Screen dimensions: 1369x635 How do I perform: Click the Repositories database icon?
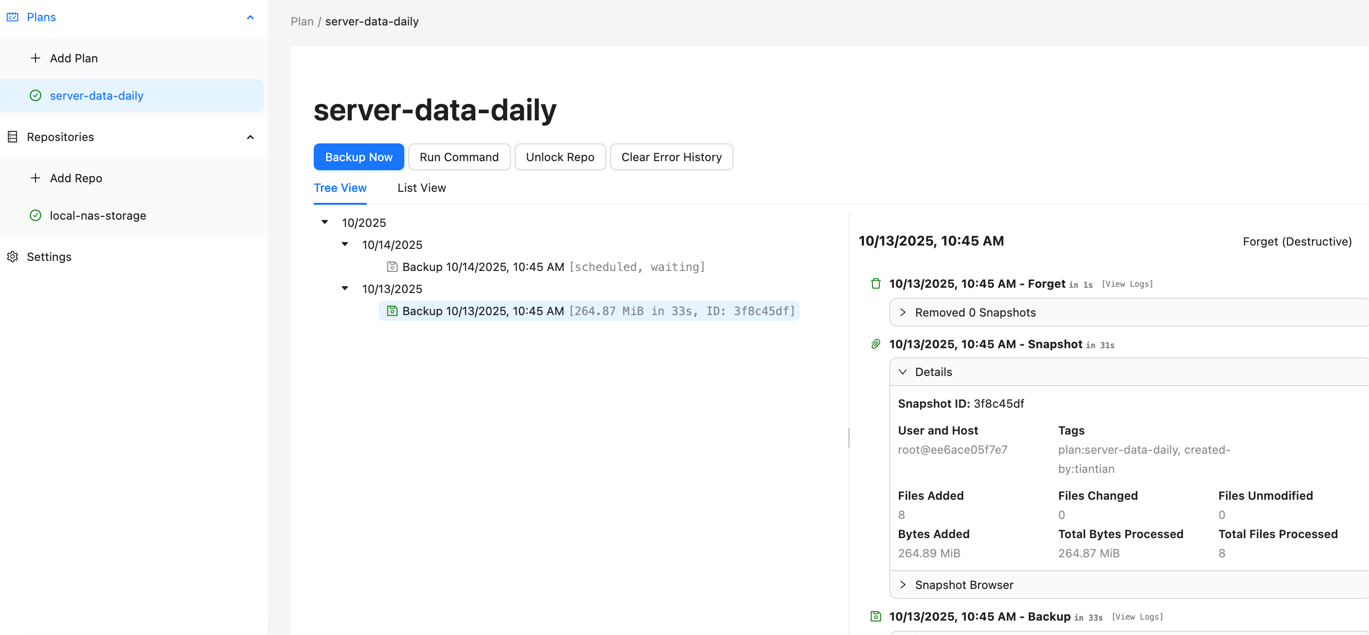[x=13, y=137]
